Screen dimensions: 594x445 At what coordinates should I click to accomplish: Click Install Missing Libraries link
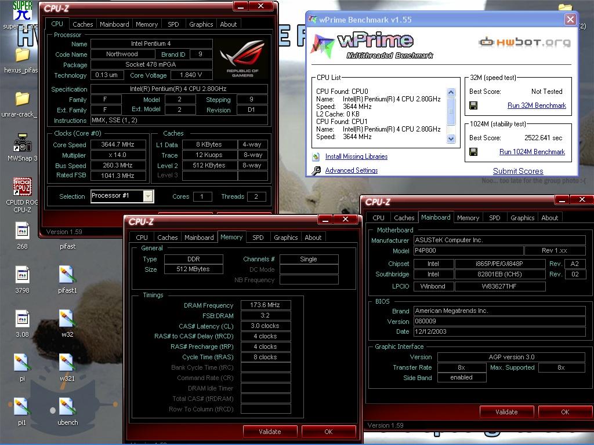[356, 156]
